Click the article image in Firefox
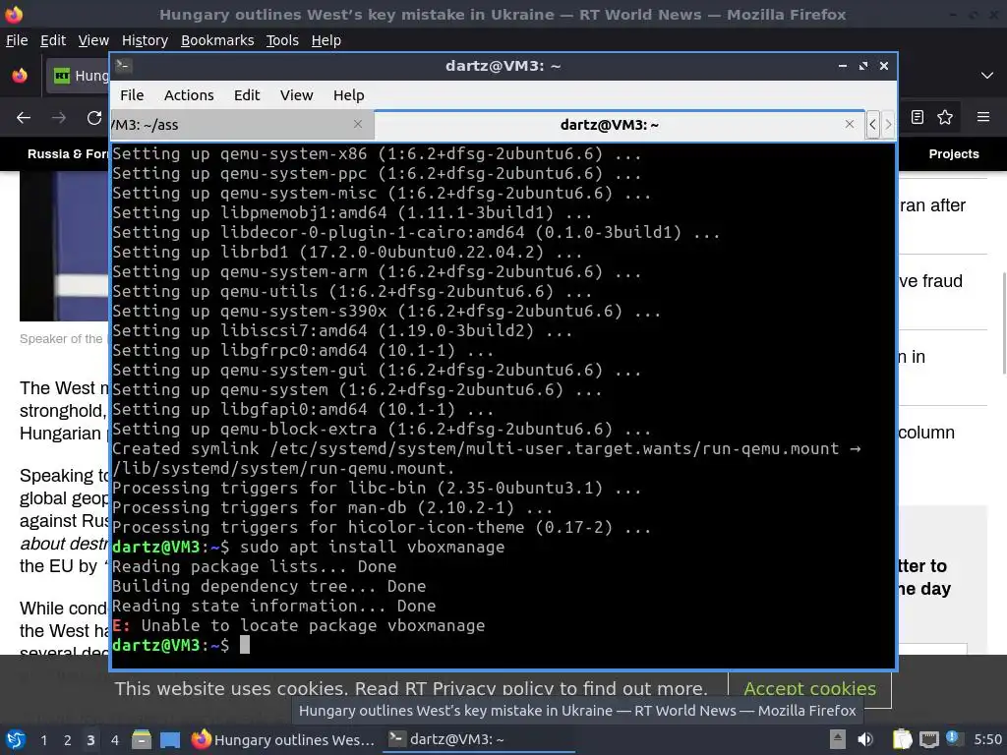 (x=64, y=246)
